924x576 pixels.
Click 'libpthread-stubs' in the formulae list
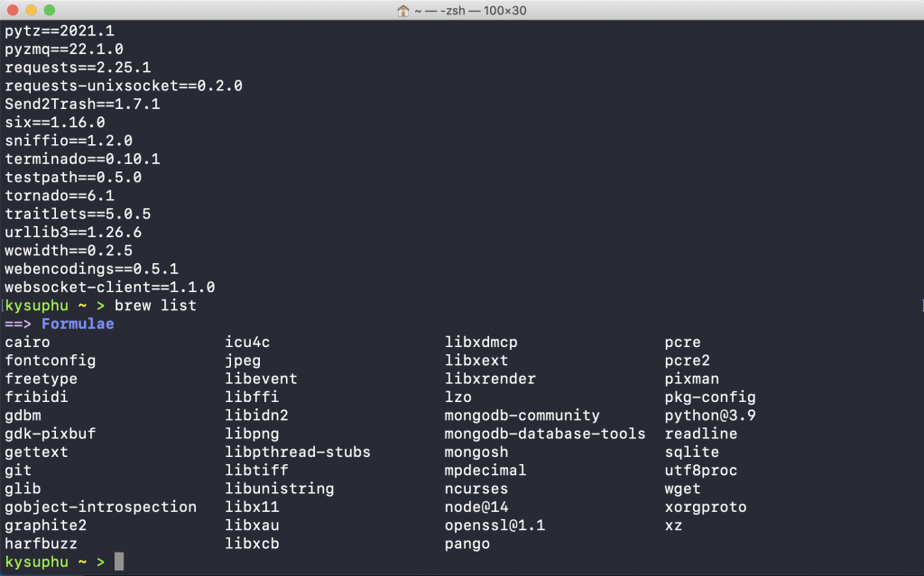coord(298,452)
